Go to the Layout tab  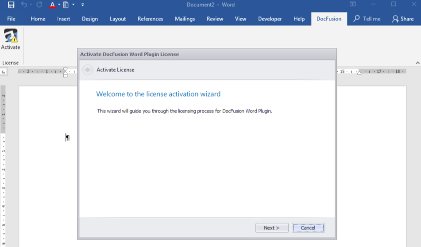tap(118, 19)
